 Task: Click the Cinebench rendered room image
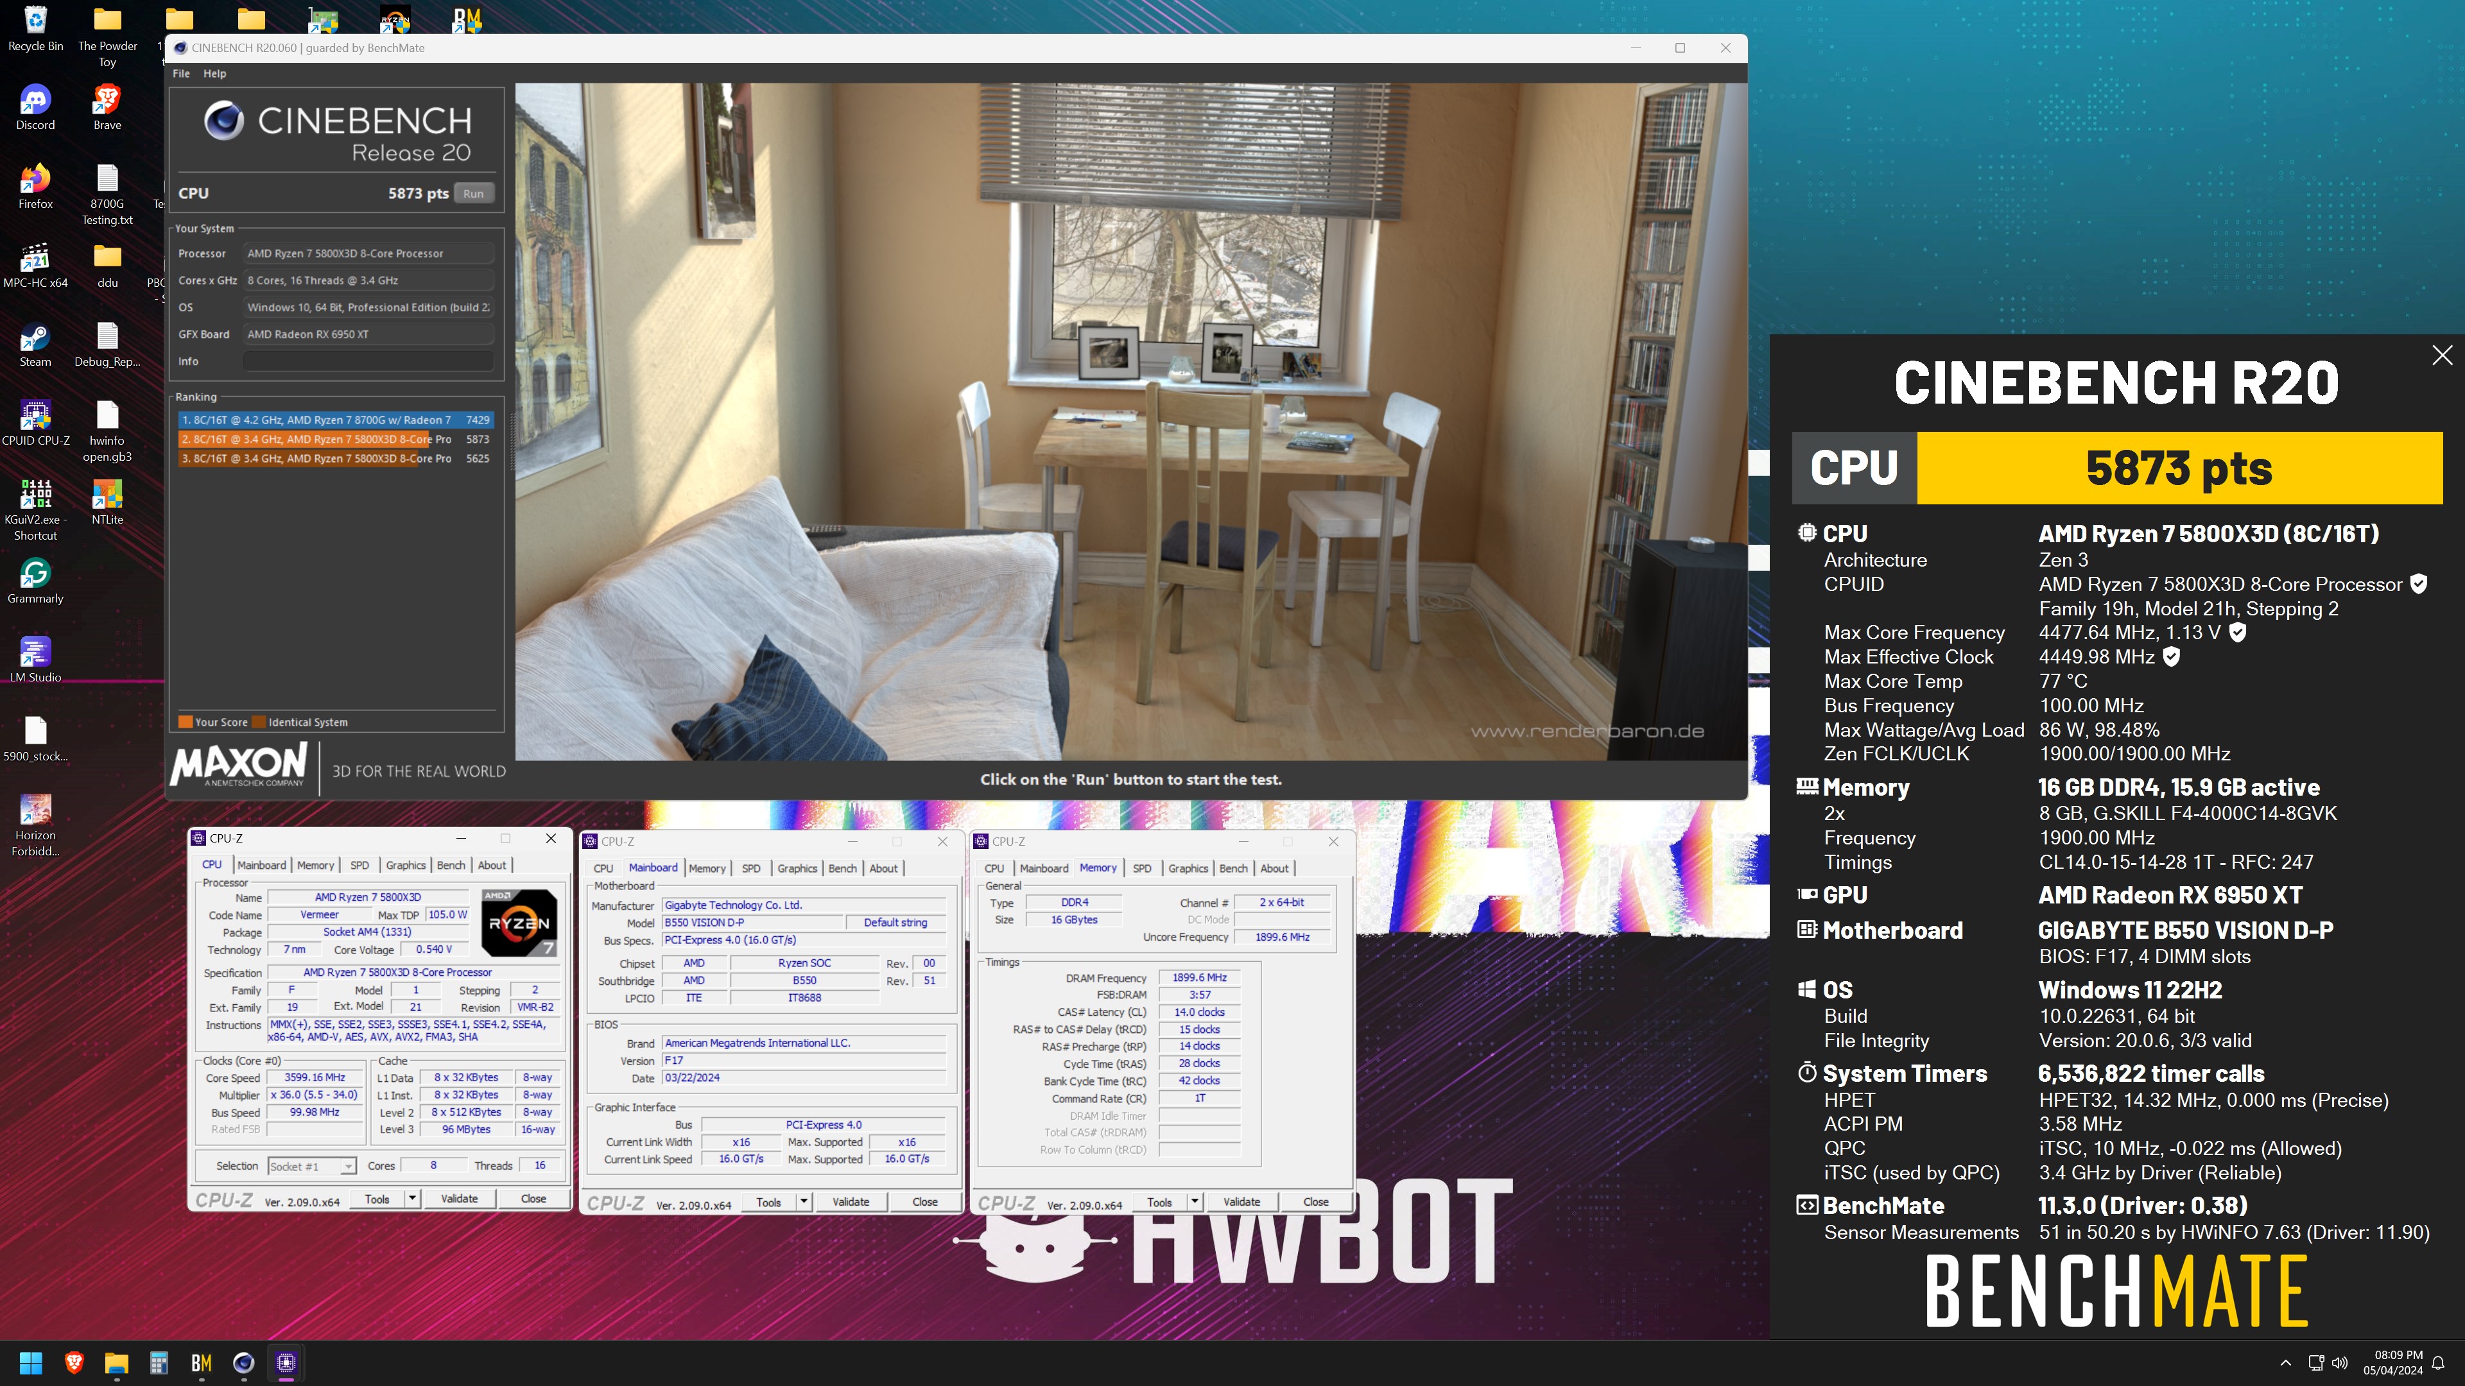point(1130,421)
